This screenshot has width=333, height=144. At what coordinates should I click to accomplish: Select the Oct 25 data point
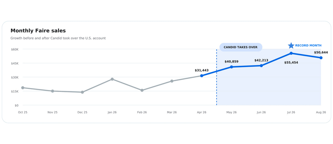pos(23,88)
